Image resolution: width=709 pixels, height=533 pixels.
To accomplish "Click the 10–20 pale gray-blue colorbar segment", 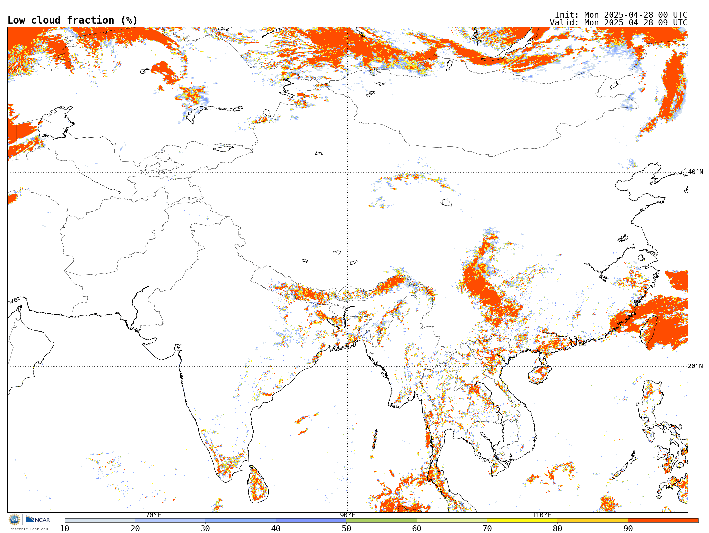I will [x=100, y=521].
